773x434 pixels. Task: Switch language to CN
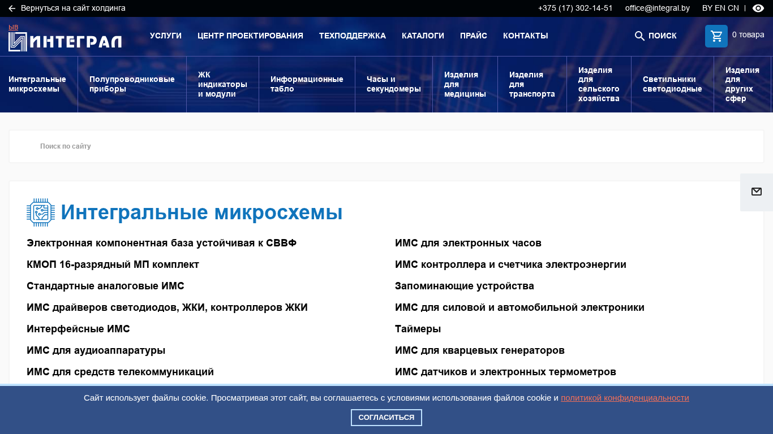[733, 8]
